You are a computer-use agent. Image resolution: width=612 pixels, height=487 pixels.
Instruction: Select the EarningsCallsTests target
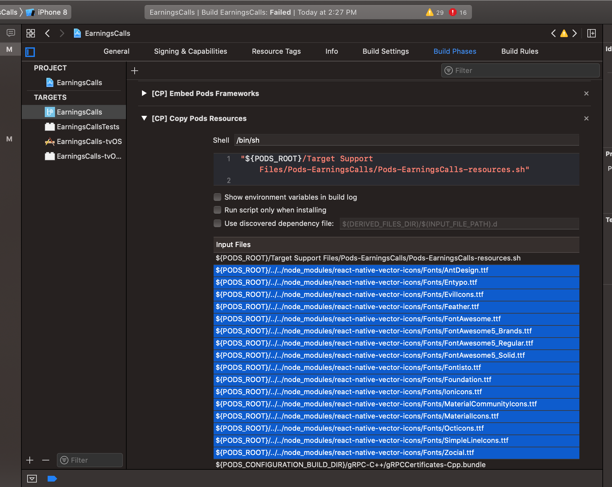coord(88,127)
